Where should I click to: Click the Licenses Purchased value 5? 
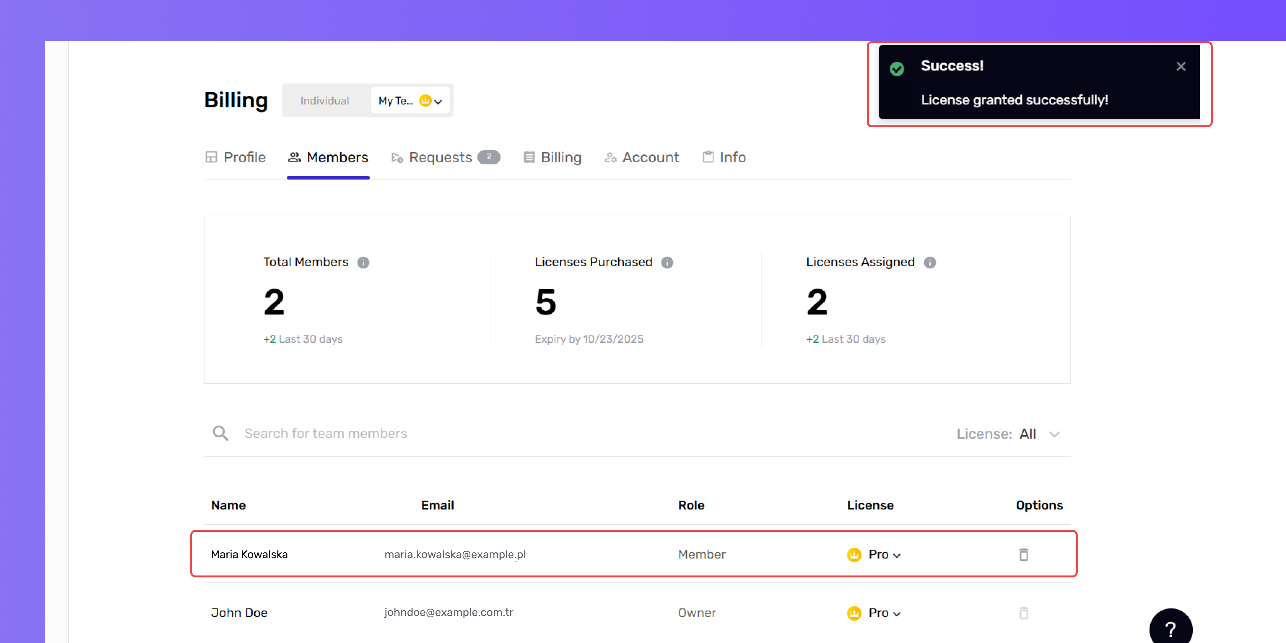pyautogui.click(x=546, y=303)
